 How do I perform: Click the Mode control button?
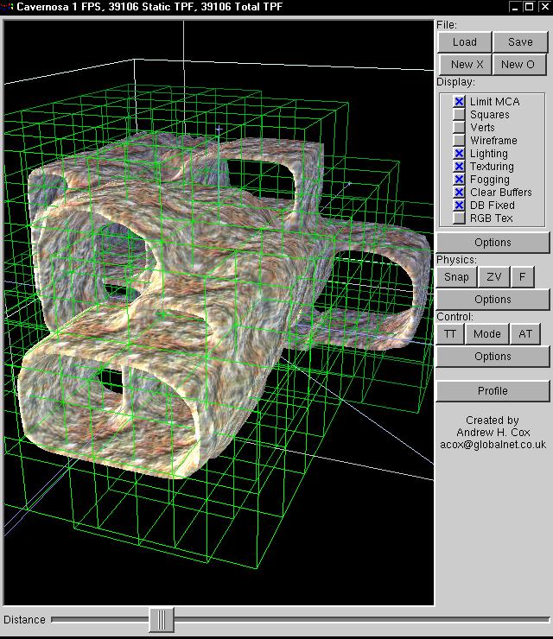(x=486, y=333)
